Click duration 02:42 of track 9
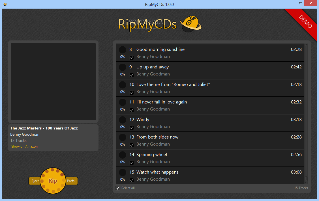 click(296, 67)
